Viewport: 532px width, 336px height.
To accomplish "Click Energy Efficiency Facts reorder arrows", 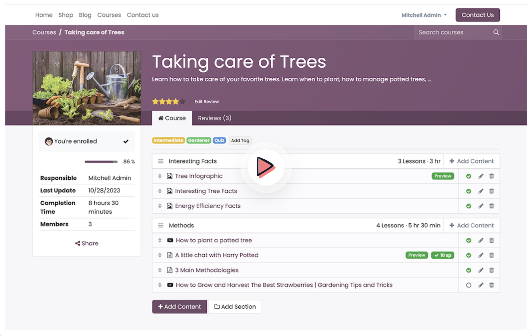I will pyautogui.click(x=160, y=206).
